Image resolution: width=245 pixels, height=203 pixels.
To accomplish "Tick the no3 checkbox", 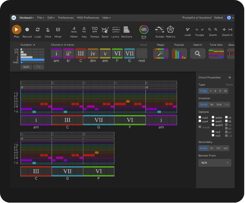I will (x=213, y=132).
